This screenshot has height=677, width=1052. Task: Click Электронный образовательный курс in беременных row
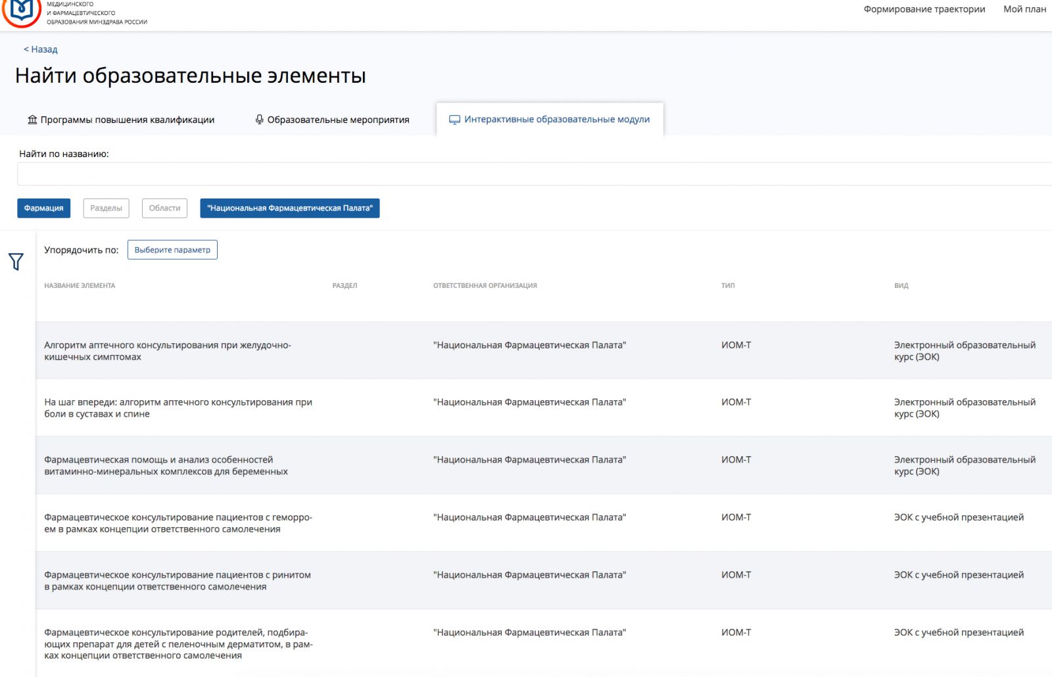965,465
